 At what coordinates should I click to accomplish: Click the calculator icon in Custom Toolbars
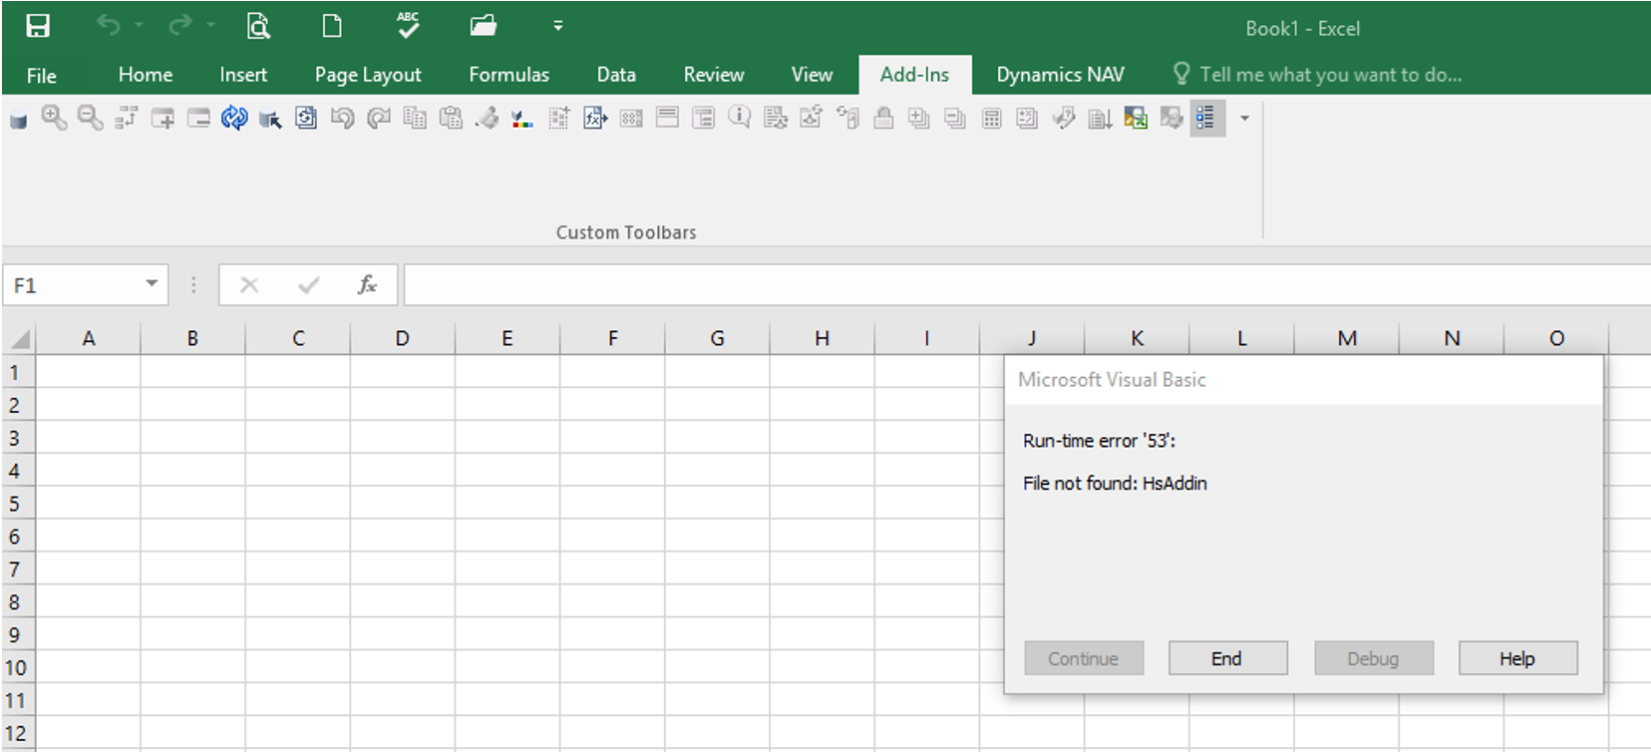click(991, 119)
